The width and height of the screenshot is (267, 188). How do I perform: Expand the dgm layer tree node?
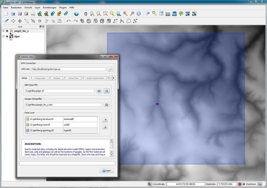click(3, 36)
